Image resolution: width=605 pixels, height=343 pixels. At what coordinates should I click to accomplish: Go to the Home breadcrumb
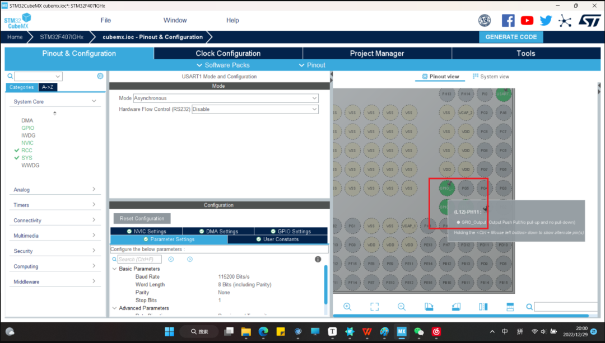(x=15, y=37)
